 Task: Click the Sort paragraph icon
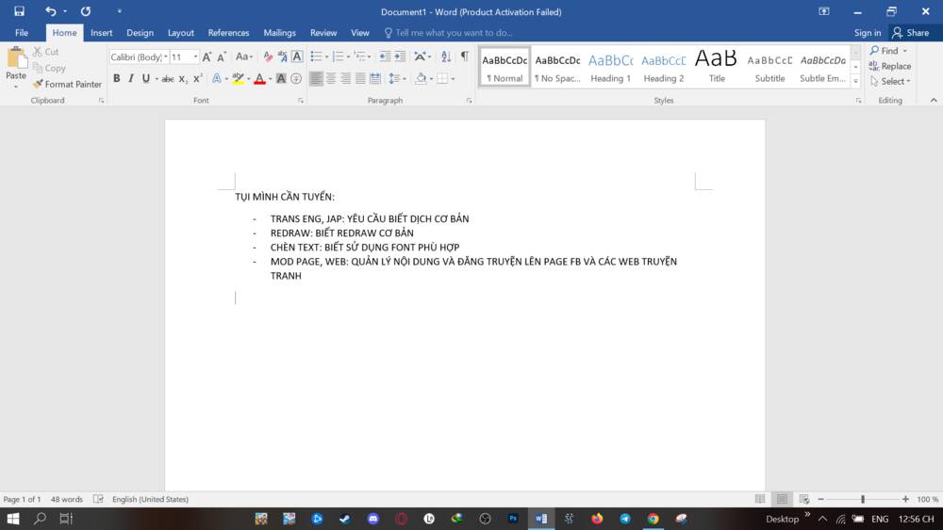point(445,56)
